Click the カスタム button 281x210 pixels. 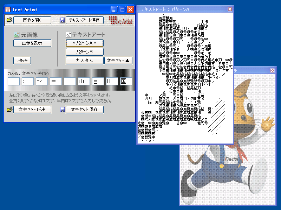(85, 61)
